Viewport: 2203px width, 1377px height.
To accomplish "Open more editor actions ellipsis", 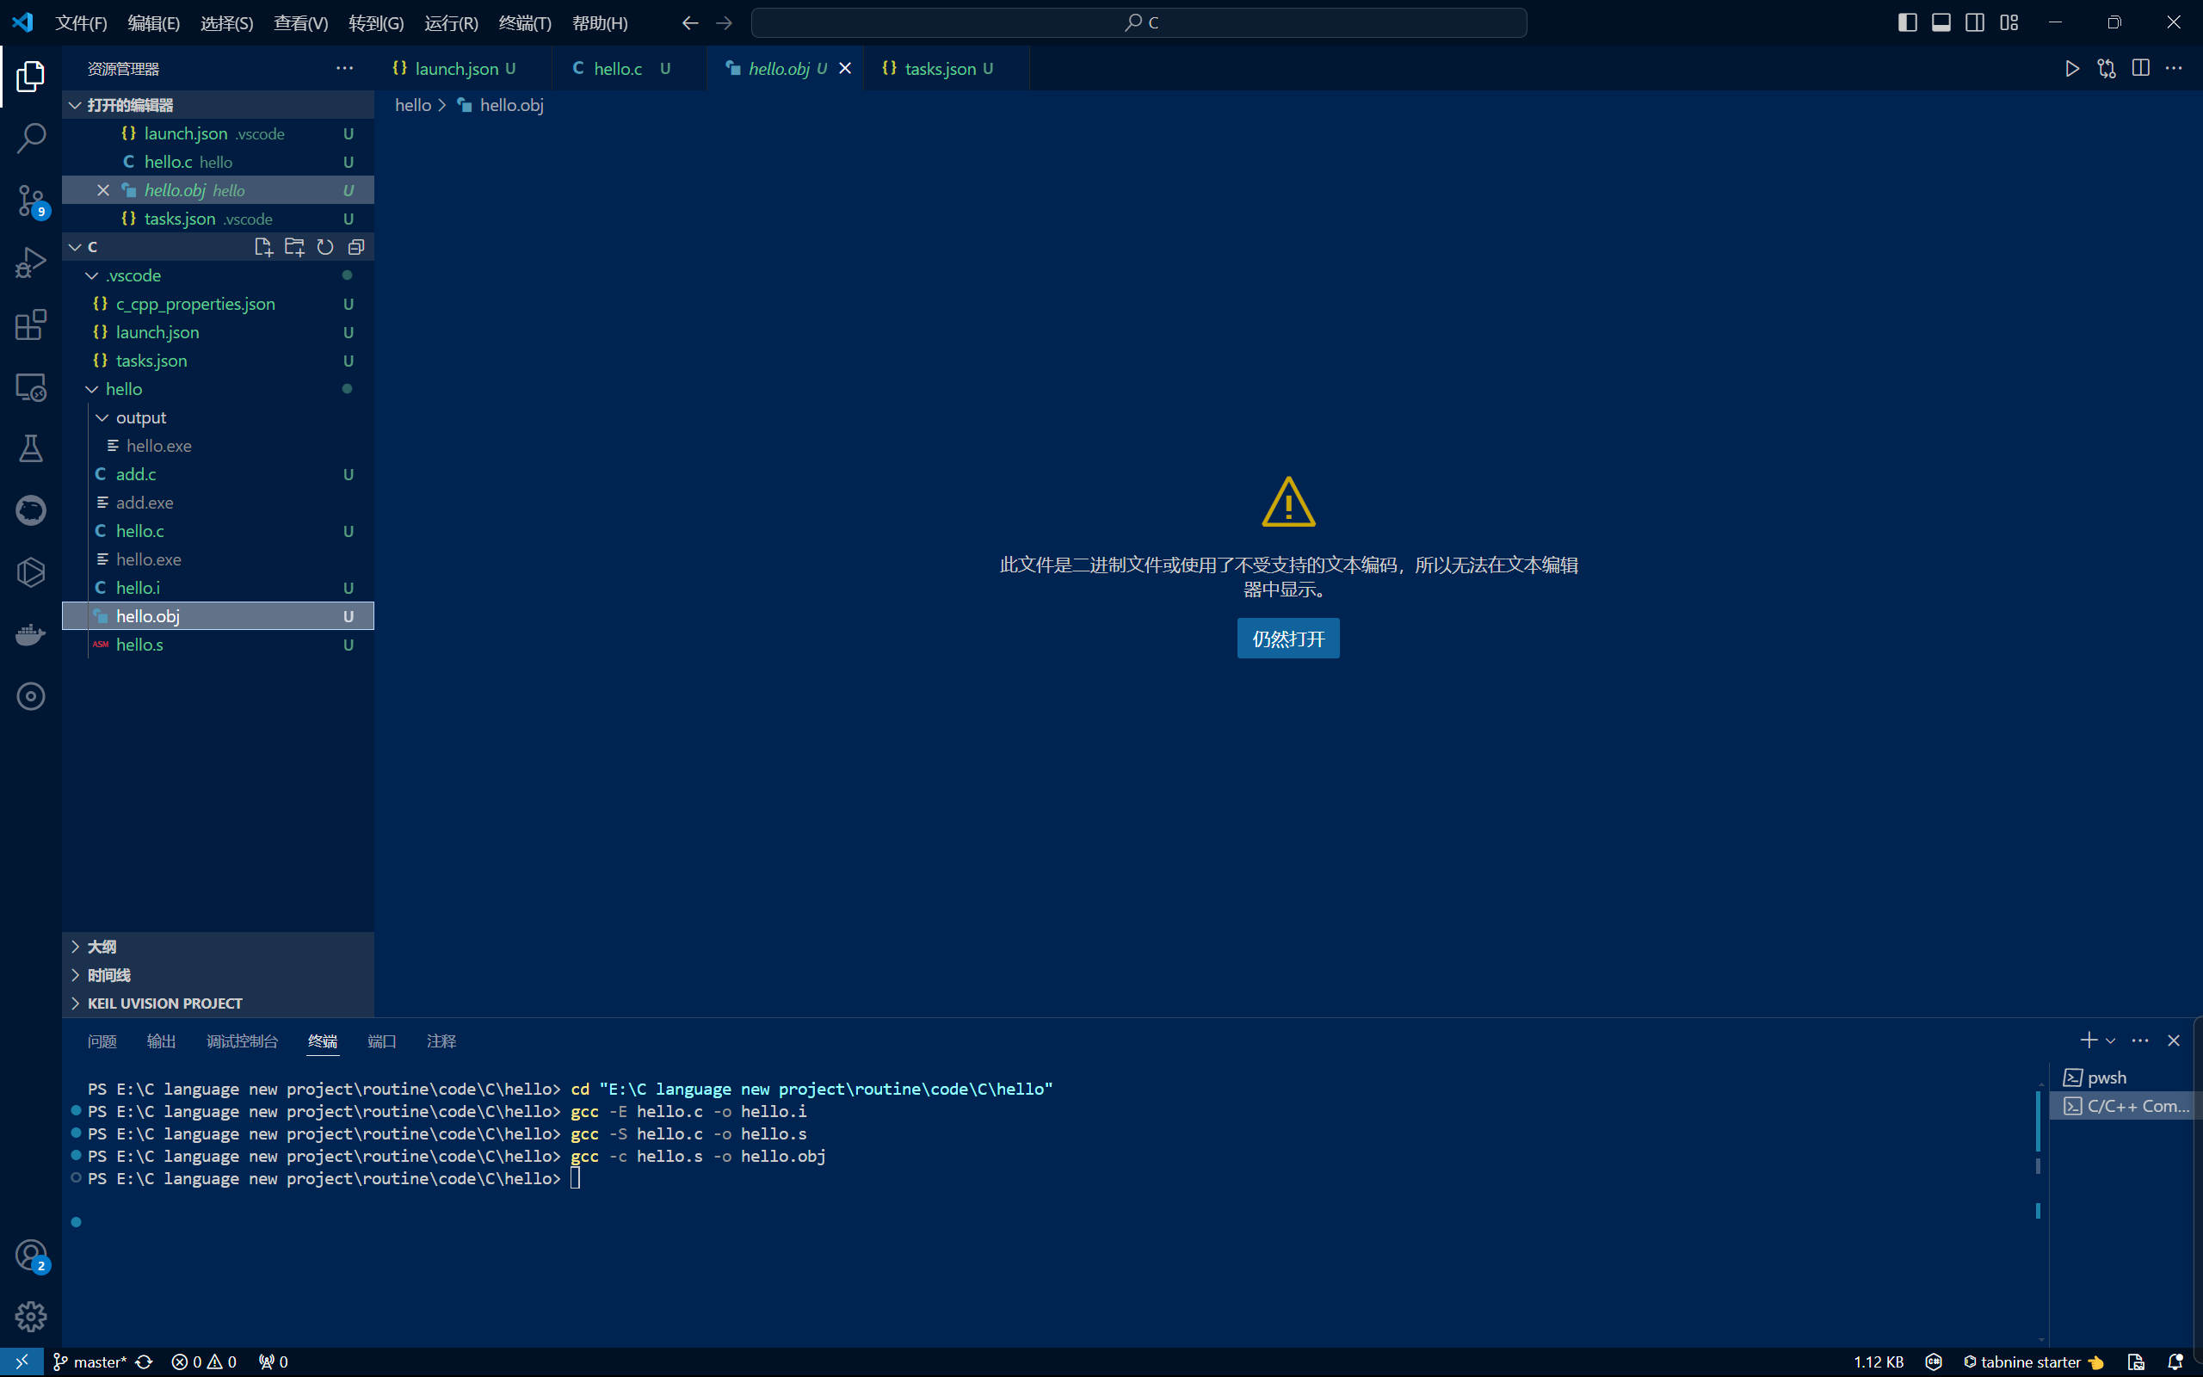I will pos(2174,68).
